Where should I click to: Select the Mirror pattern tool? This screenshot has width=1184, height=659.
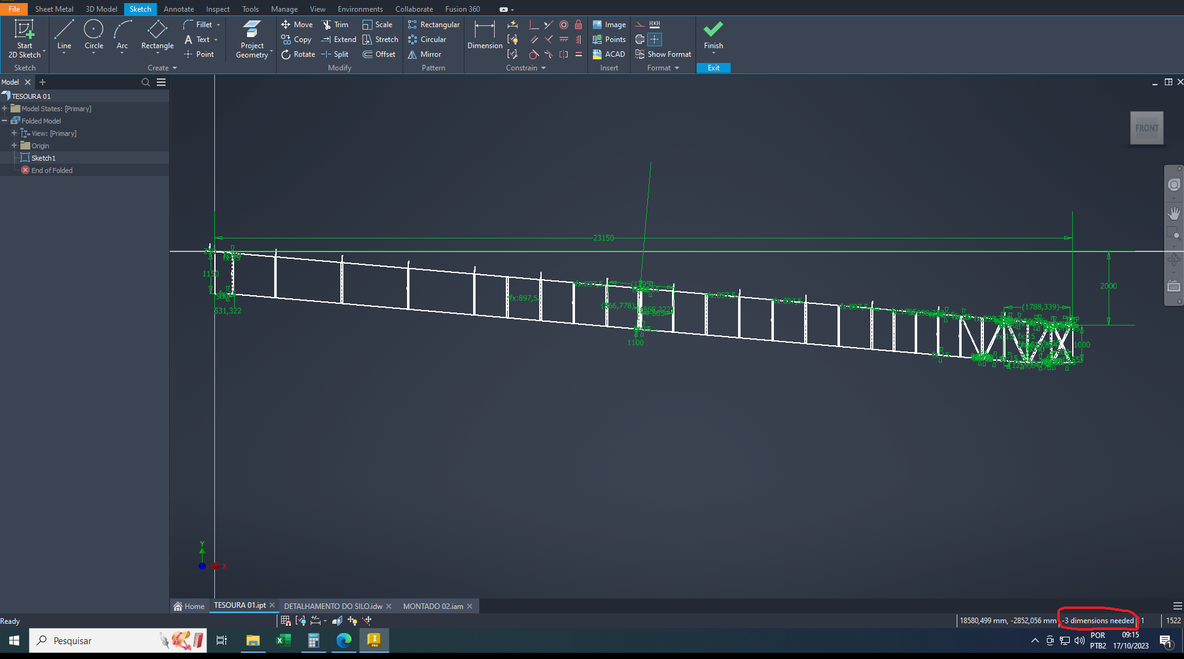click(425, 54)
